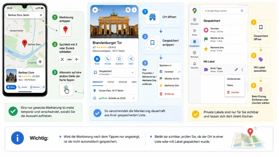Choose Umbenennen in the context menu

[x=234, y=79]
